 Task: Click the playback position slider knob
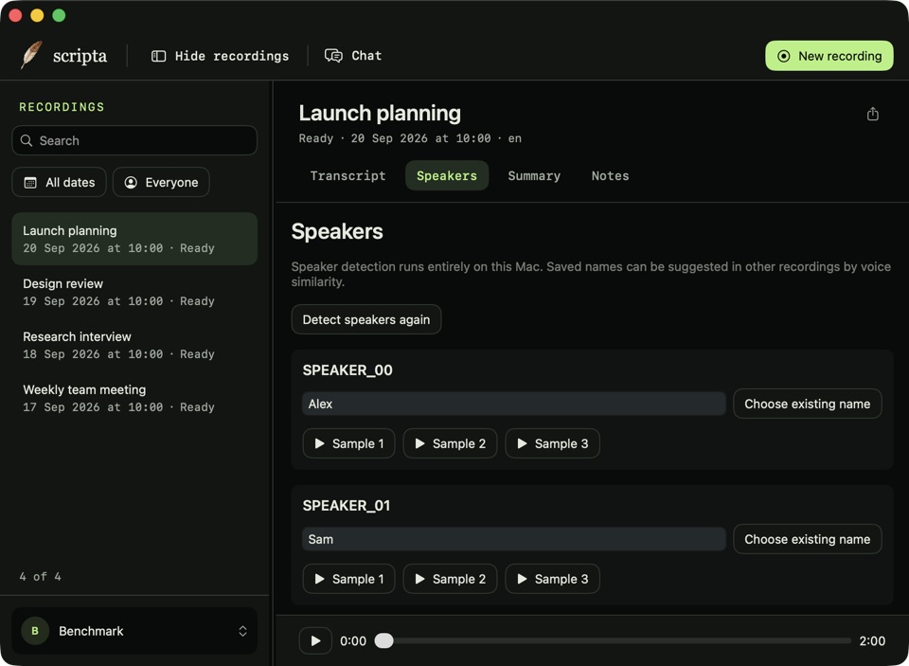(383, 640)
